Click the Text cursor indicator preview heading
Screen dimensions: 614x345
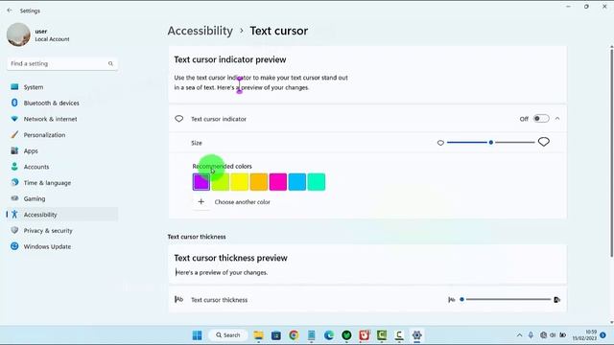pos(230,59)
